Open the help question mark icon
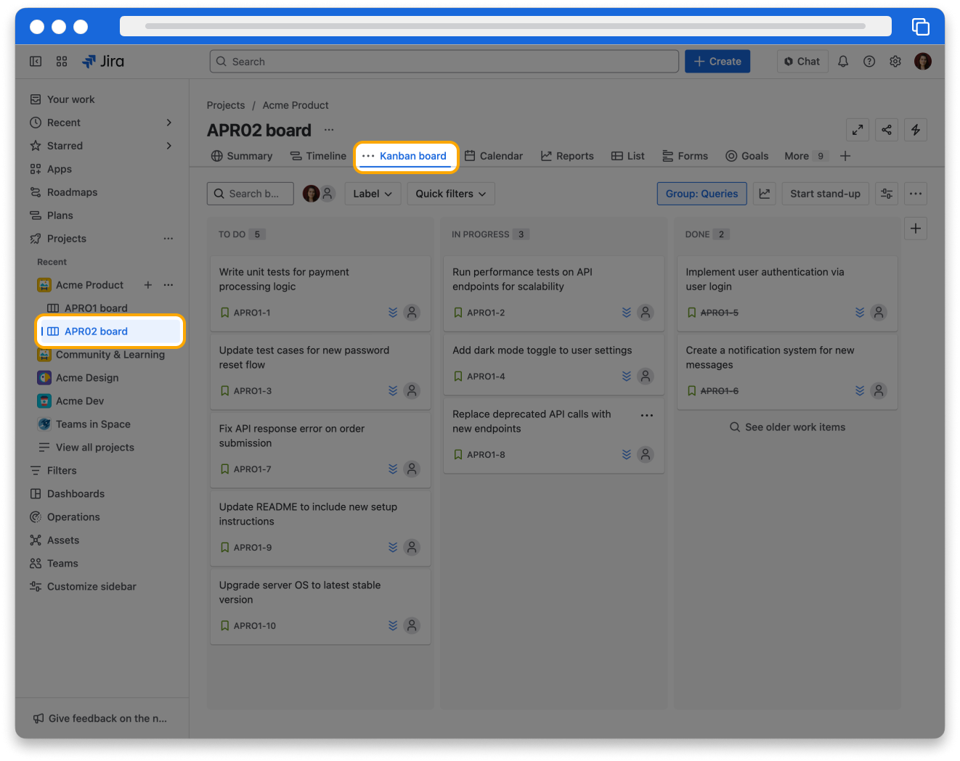 coord(869,62)
